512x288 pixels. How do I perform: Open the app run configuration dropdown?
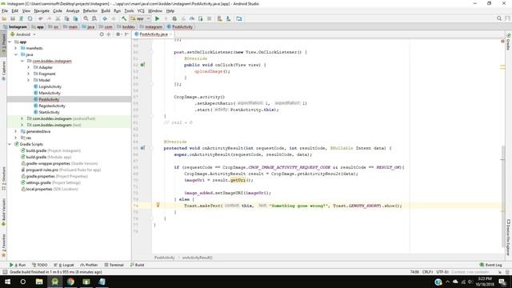click(x=141, y=18)
